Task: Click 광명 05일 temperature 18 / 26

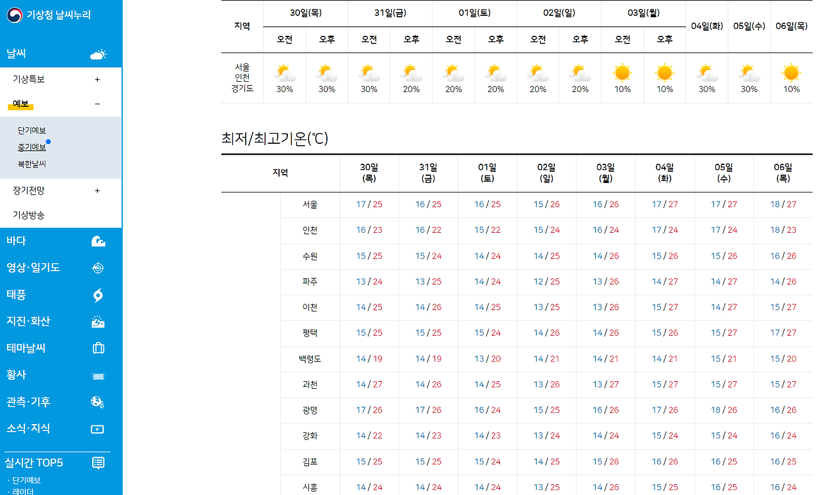Action: coord(724,410)
